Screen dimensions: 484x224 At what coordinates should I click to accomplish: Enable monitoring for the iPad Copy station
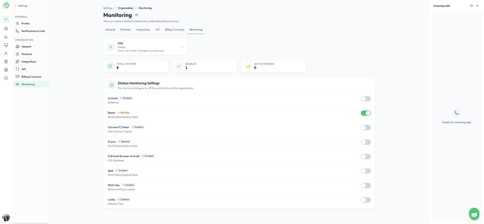click(x=366, y=185)
